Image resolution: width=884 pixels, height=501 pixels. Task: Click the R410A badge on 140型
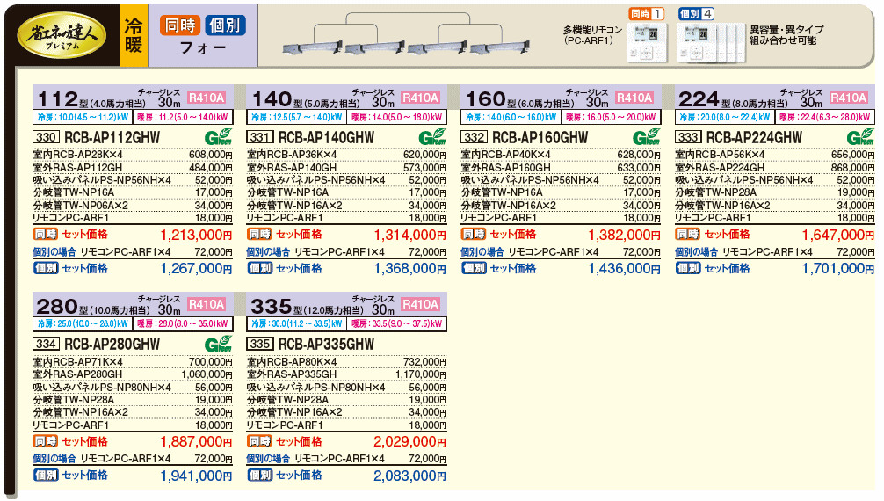(x=421, y=98)
